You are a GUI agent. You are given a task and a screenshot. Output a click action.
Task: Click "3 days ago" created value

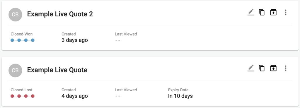(x=75, y=40)
